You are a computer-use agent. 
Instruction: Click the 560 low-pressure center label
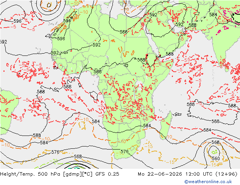tap(216, 159)
